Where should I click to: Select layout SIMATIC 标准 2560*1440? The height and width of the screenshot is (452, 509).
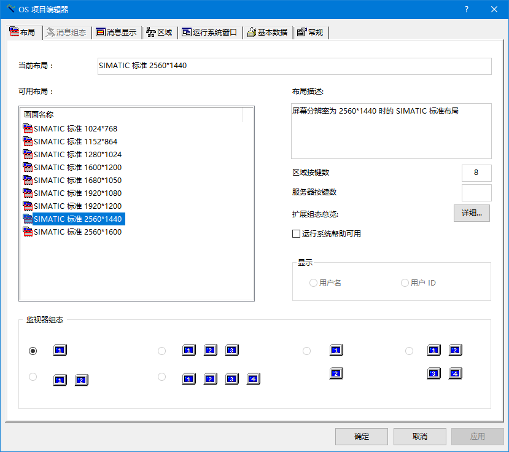coord(79,219)
